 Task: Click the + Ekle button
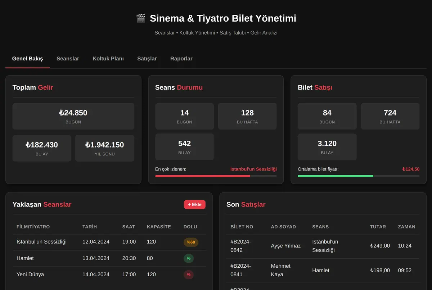[x=195, y=204]
